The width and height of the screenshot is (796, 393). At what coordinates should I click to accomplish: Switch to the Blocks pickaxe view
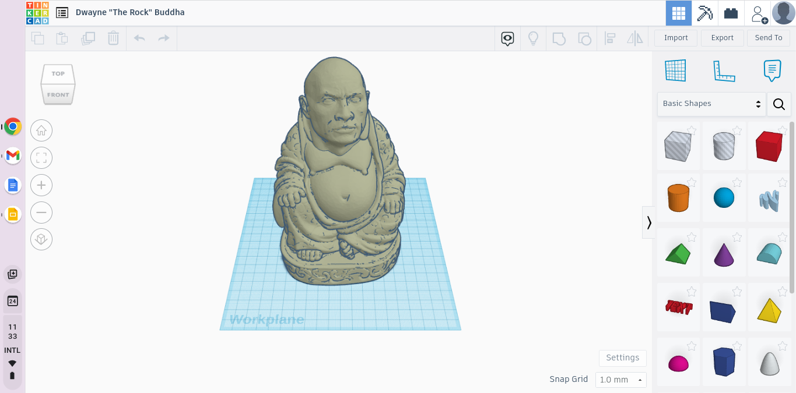tap(705, 13)
